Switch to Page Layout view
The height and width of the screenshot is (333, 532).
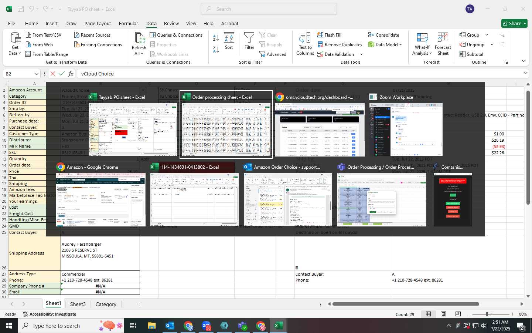(443, 314)
